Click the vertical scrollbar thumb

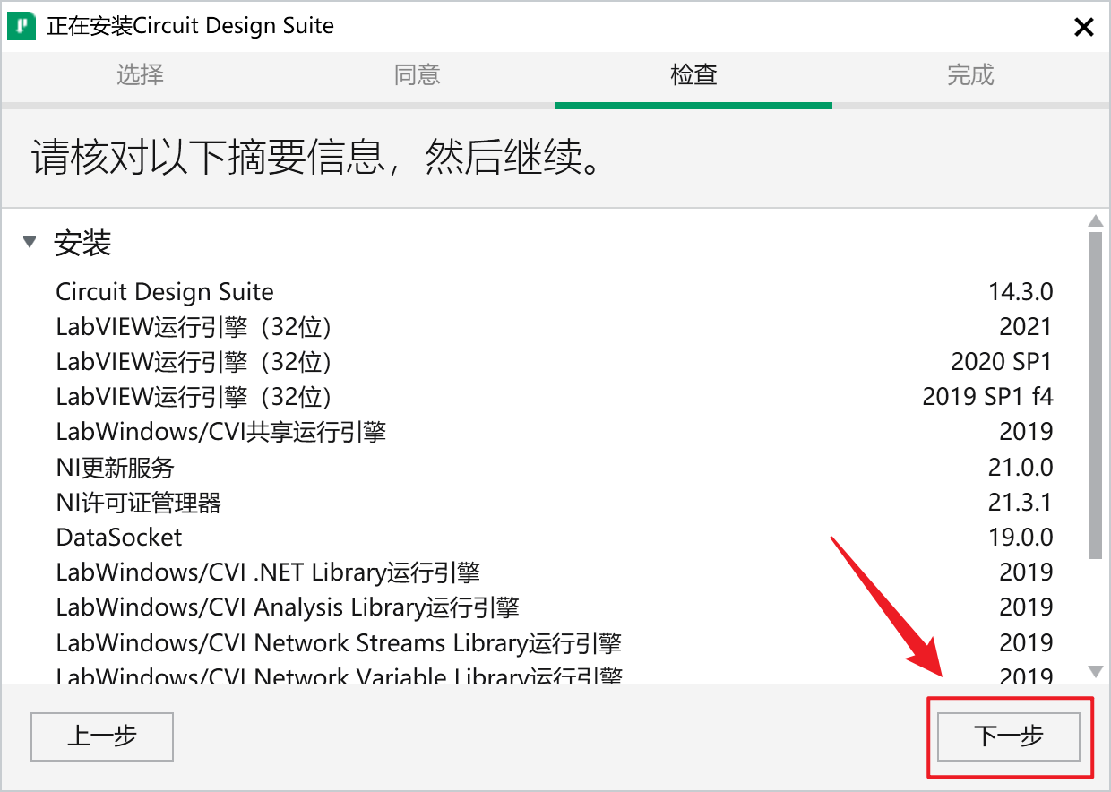[x=1095, y=395]
